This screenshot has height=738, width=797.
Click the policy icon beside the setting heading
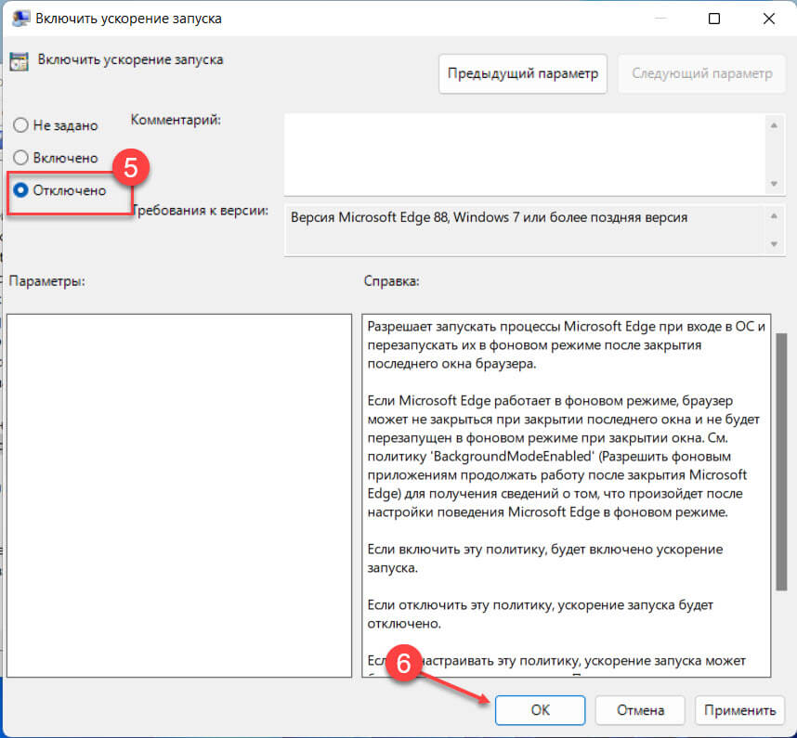(20, 59)
